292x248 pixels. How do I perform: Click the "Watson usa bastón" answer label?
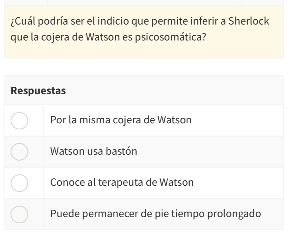pyautogui.click(x=94, y=152)
